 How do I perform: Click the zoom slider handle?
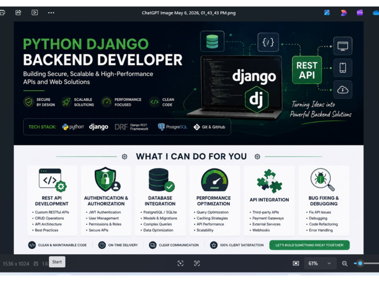coord(360,263)
